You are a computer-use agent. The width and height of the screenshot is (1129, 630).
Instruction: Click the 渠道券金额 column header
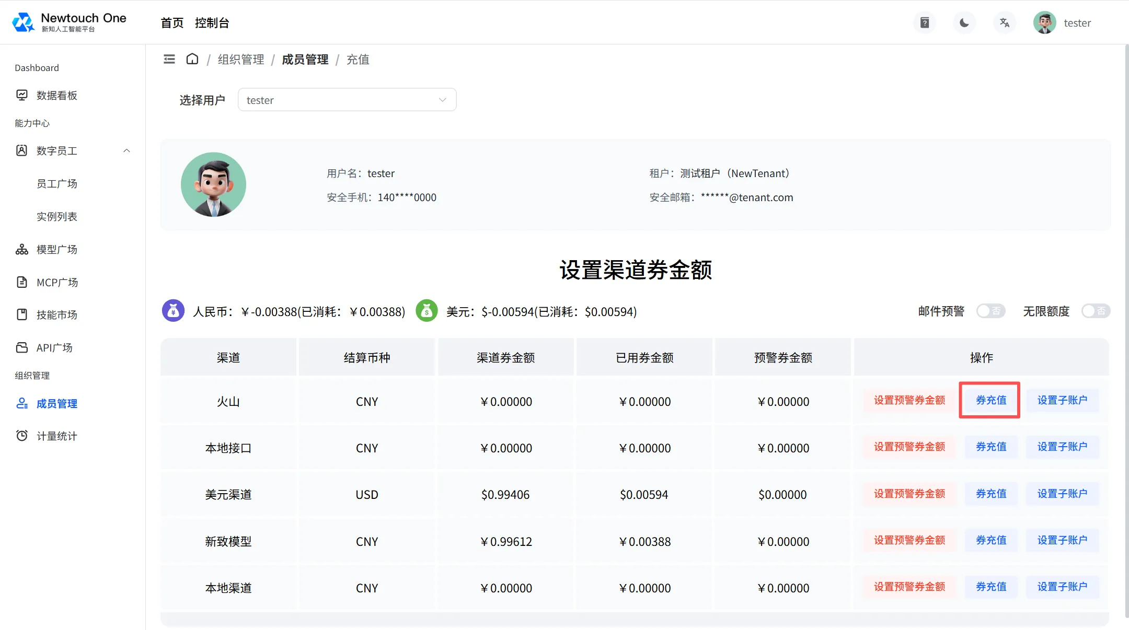pos(505,357)
